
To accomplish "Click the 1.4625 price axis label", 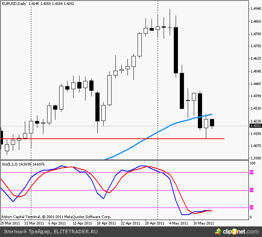I will (255, 59).
